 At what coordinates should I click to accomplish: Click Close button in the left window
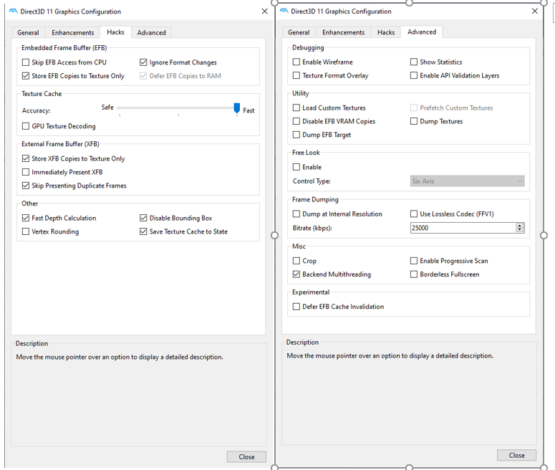point(246,457)
